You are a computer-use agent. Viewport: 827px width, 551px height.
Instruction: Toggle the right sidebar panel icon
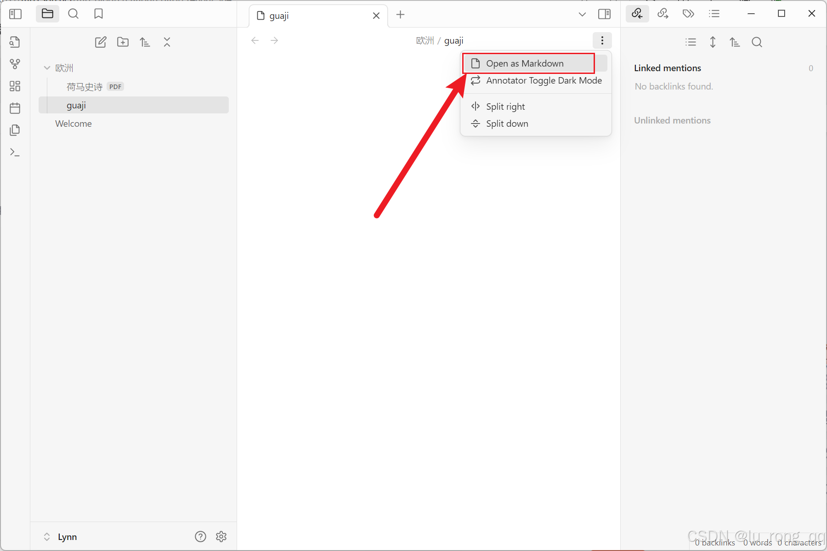604,14
